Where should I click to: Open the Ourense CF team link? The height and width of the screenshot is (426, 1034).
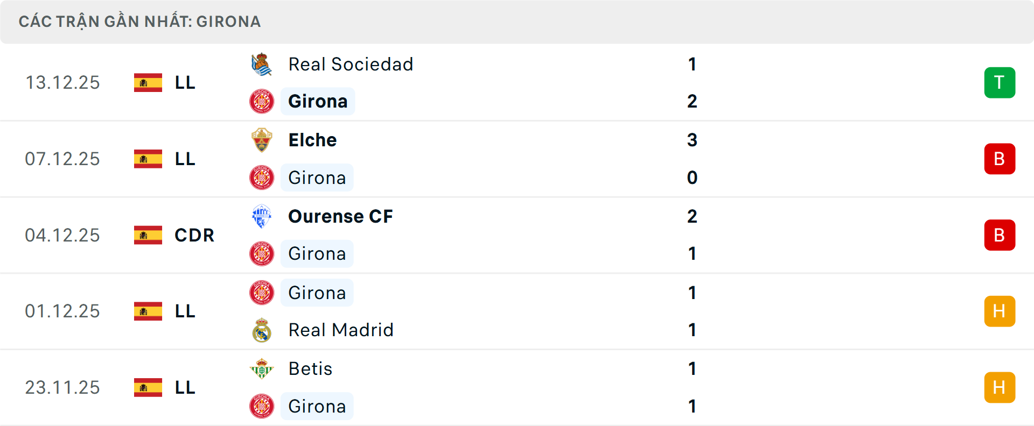click(x=340, y=216)
